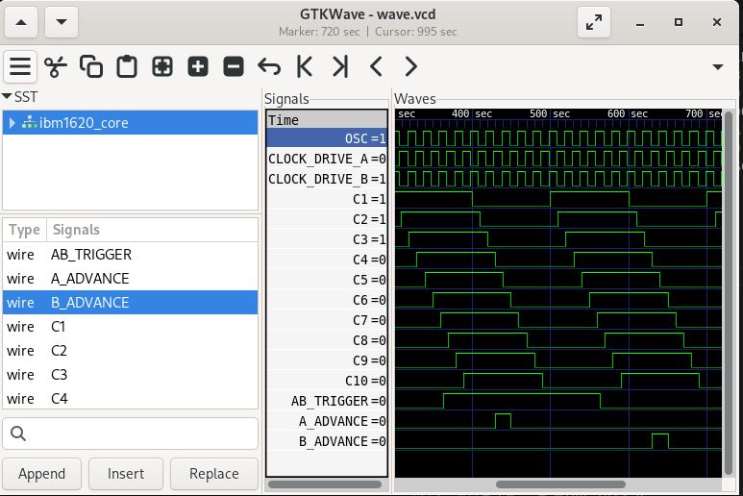The height and width of the screenshot is (496, 743).
Task: Click the Waves pane vertical scrollbar
Action: pos(729,293)
